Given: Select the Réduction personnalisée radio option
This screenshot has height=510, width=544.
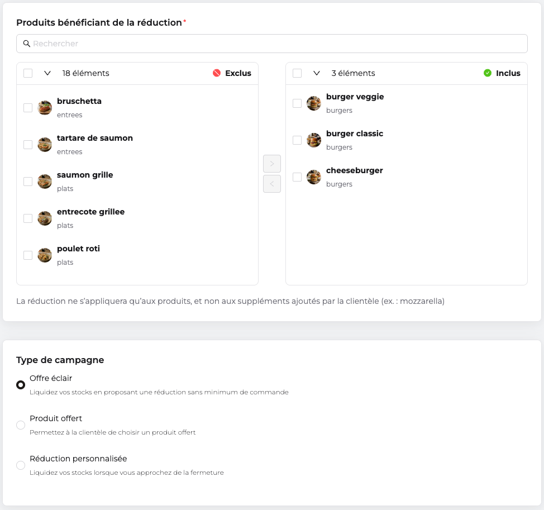Looking at the screenshot, I should 21,465.
